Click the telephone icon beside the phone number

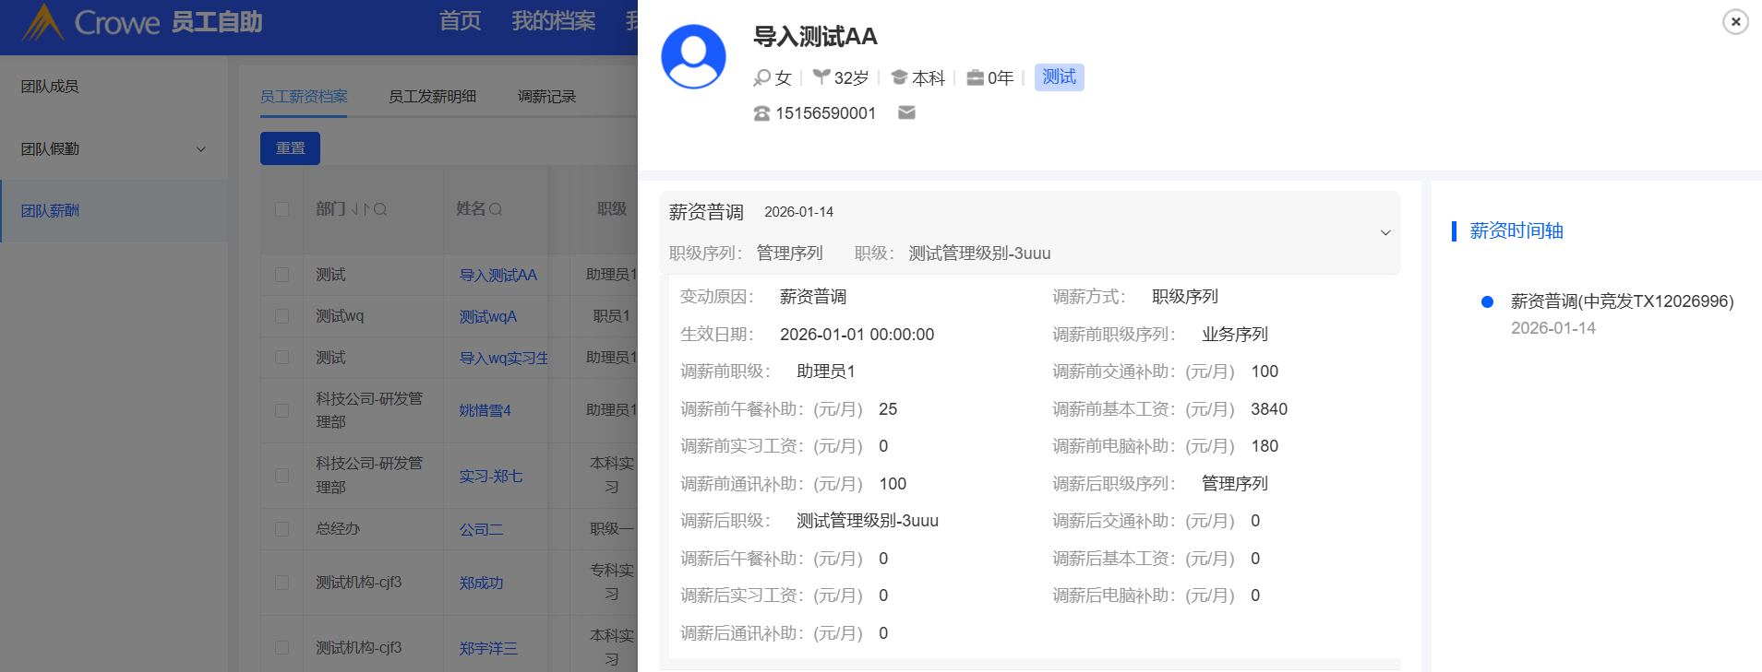pyautogui.click(x=761, y=113)
